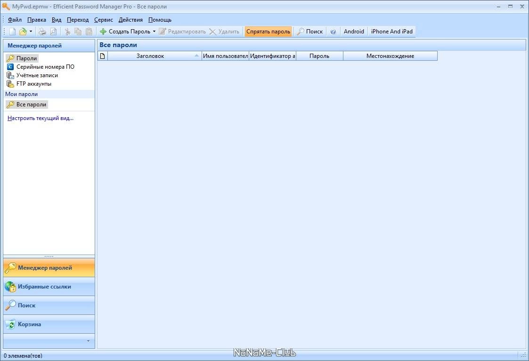The height and width of the screenshot is (361, 529).
Task: Open the Помощь menu
Action: [160, 20]
